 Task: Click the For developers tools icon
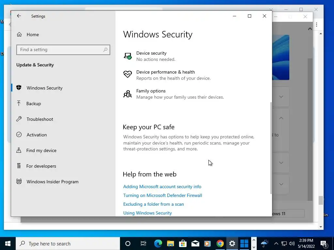tap(19, 166)
